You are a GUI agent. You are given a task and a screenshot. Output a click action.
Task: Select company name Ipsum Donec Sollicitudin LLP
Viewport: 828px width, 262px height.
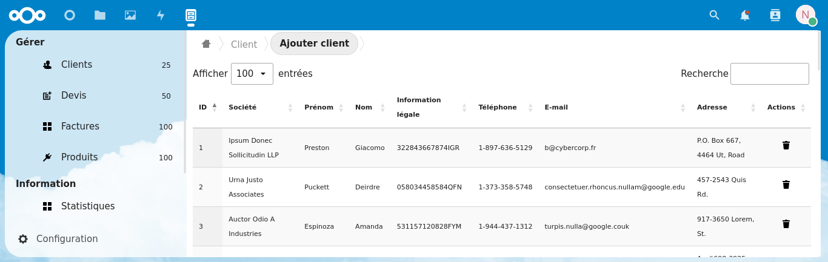click(253, 148)
